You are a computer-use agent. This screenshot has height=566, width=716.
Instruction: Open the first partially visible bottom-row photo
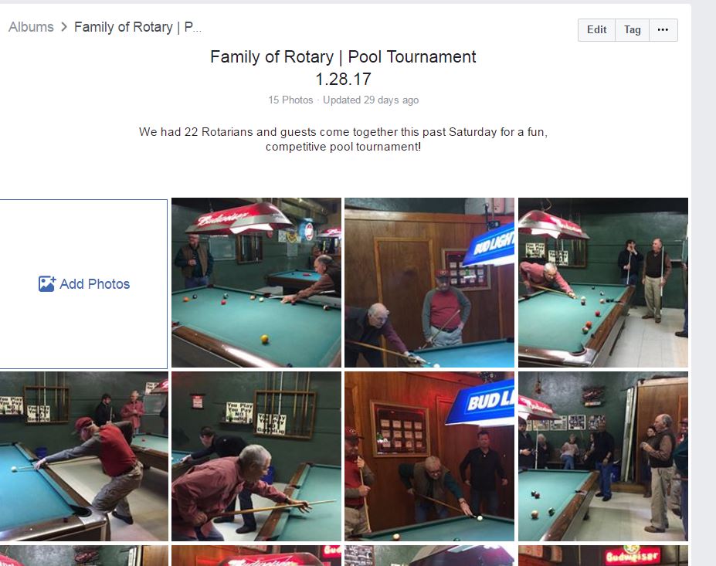[83, 555]
